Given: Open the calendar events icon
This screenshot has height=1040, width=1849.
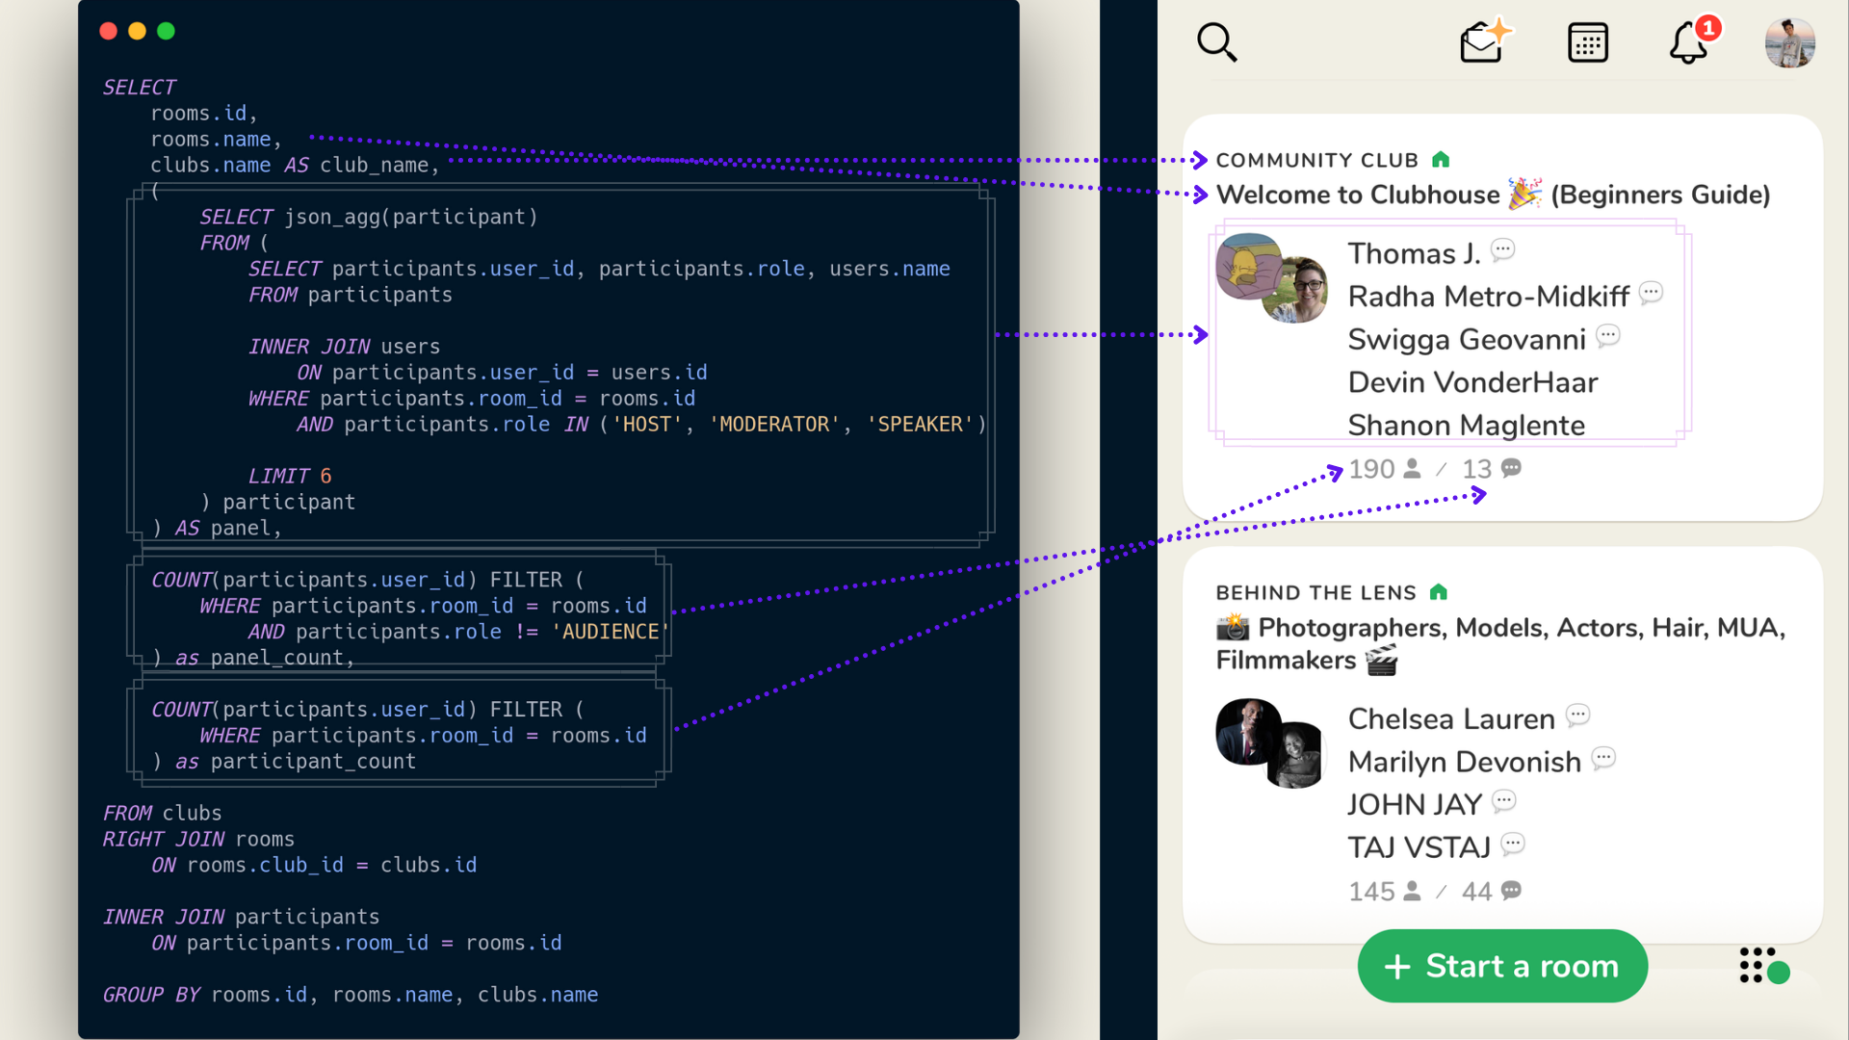Looking at the screenshot, I should click(x=1587, y=42).
